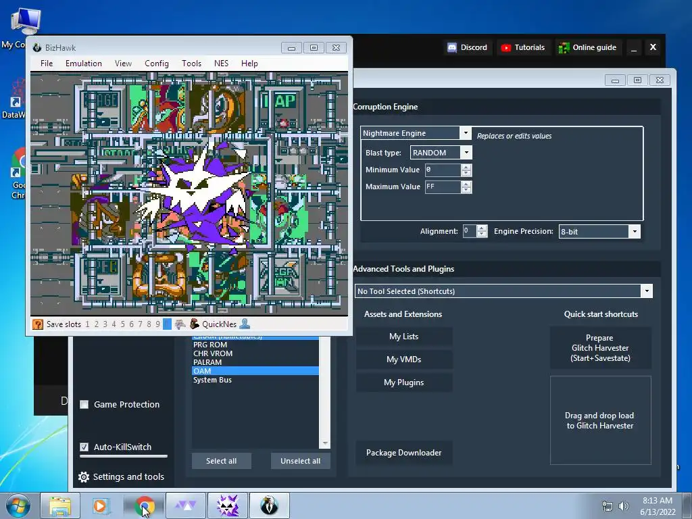The width and height of the screenshot is (692, 519).
Task: Select highlighted save slot 0 in BizHawk
Action: pos(167,324)
